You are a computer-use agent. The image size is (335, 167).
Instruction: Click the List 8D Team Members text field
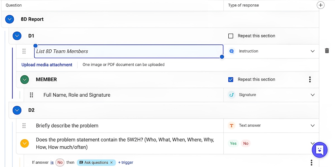point(129,51)
